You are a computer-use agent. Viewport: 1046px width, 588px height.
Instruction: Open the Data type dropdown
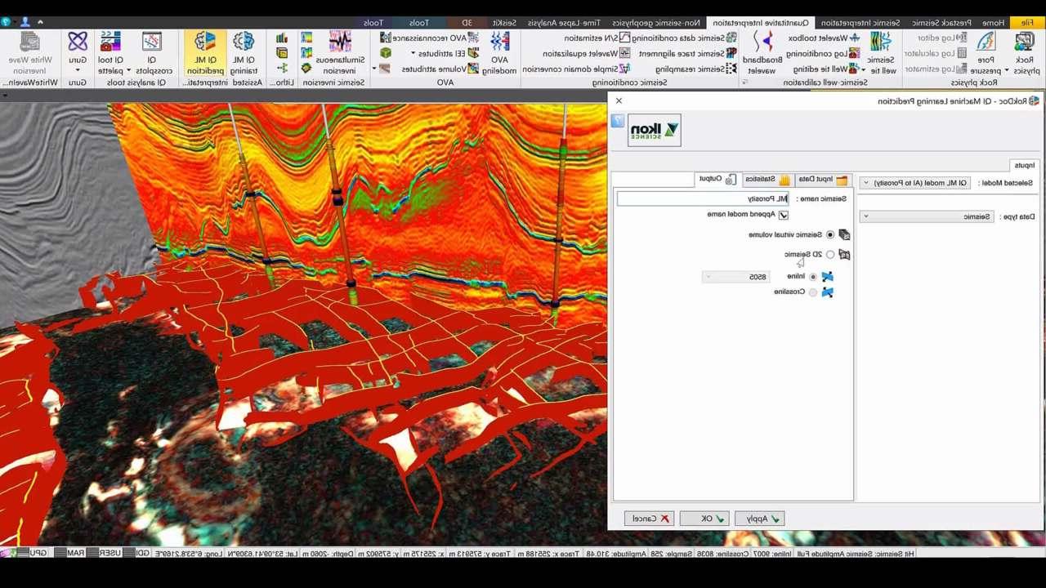click(928, 216)
